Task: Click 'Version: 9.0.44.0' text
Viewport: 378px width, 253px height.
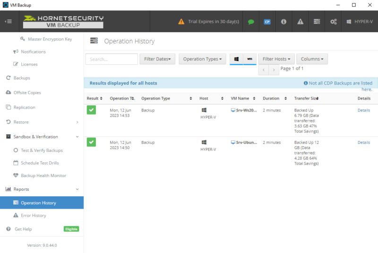Action: pyautogui.click(x=42, y=245)
